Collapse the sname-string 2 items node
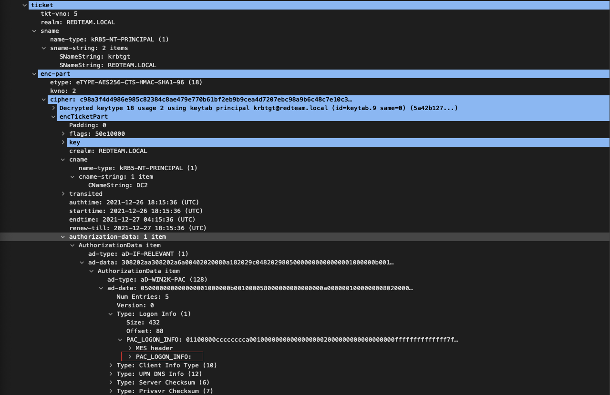 [x=44, y=48]
